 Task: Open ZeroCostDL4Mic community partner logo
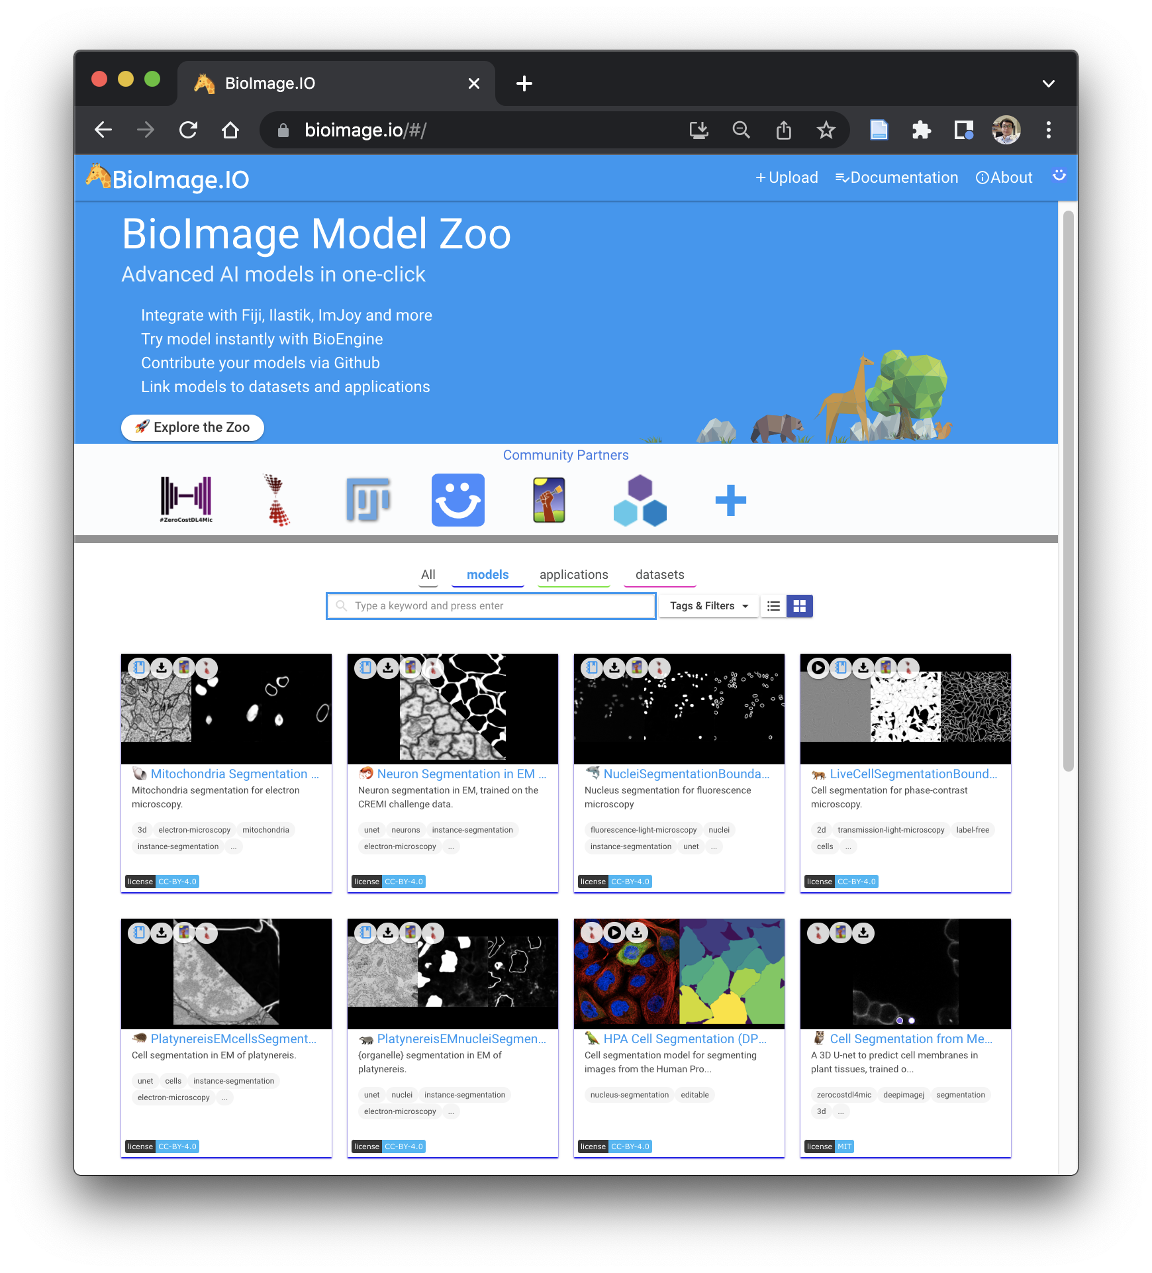186,499
